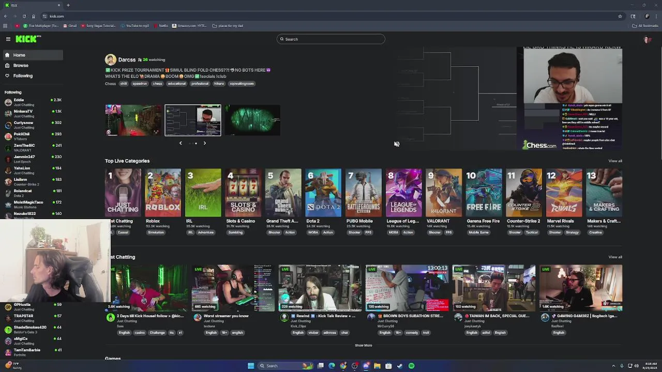Viewport: 662px width, 372px height.
Task: Click the 'speedrun' tag under Darcss stream
Action: (140, 84)
